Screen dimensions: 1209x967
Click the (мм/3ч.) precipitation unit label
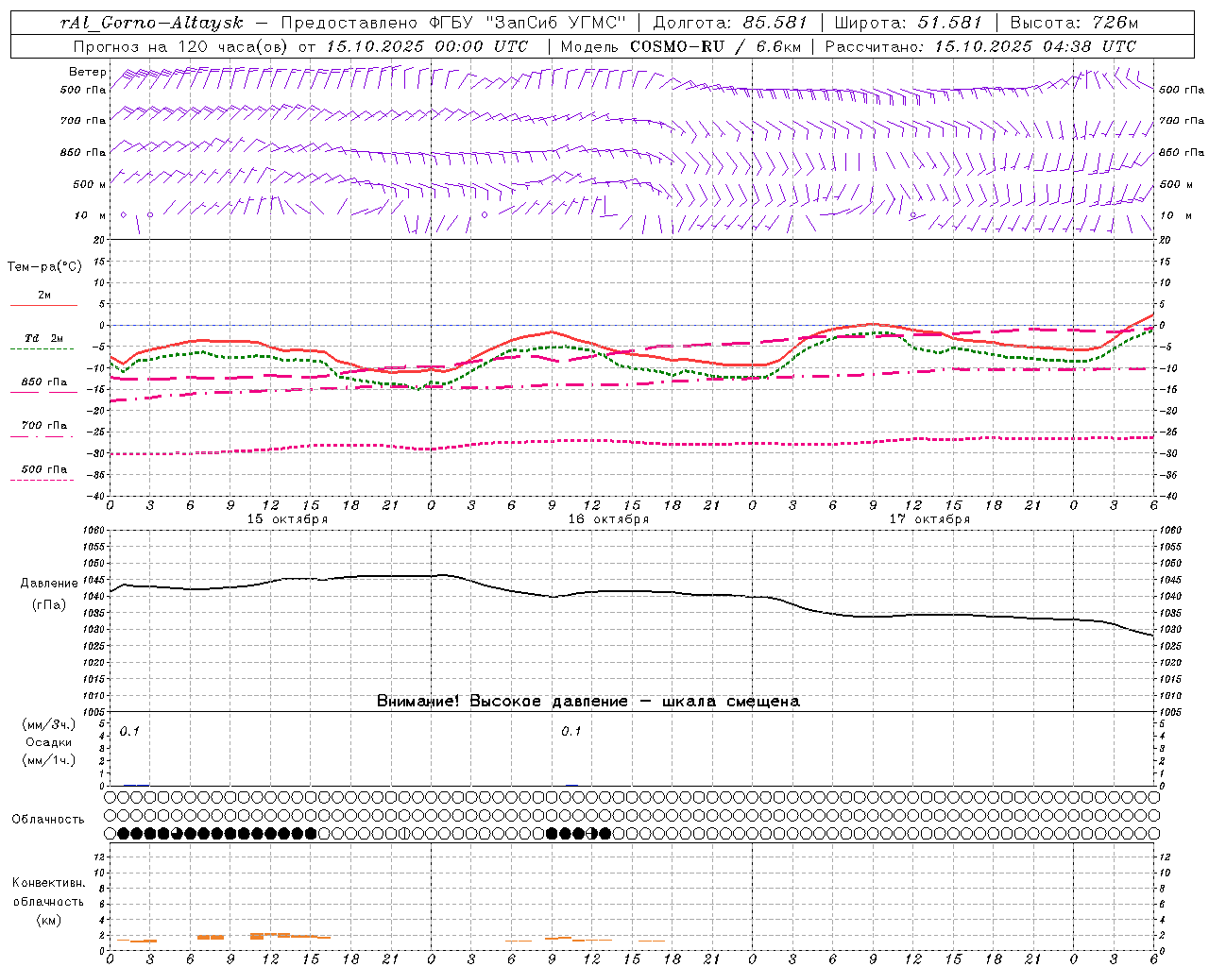point(49,724)
